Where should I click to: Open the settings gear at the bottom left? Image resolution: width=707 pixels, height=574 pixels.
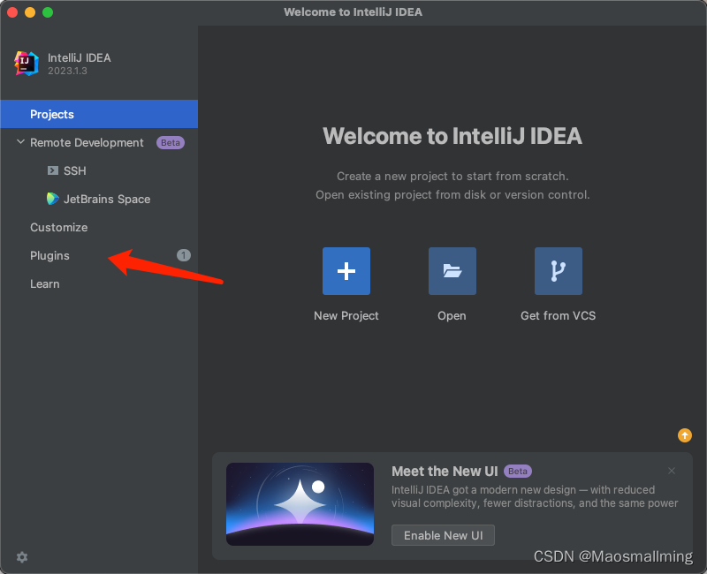tap(22, 557)
